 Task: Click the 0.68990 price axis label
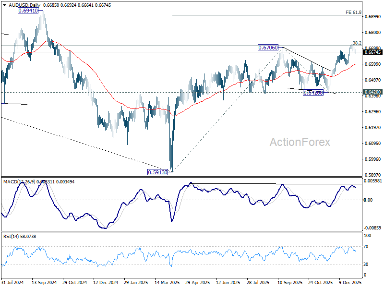pos(373,17)
